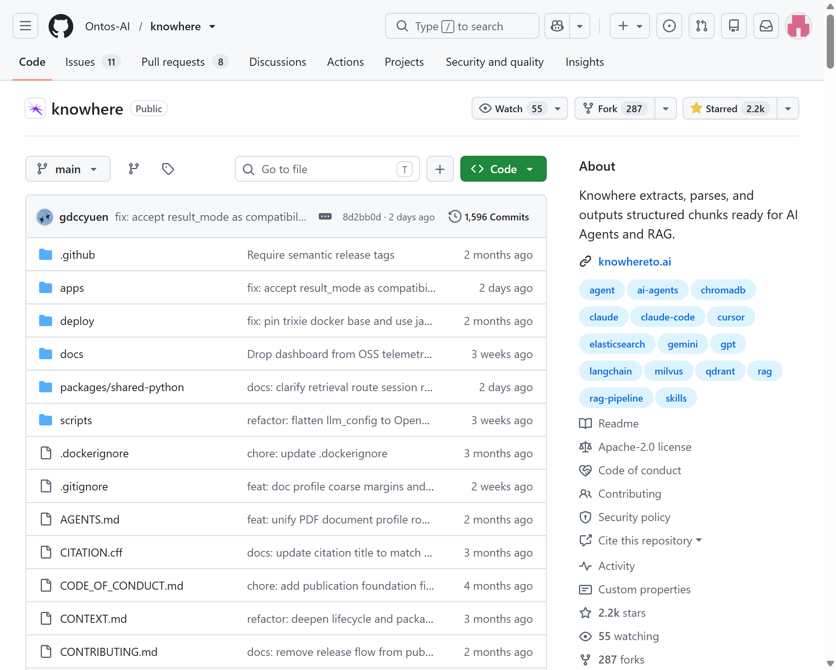Image resolution: width=836 pixels, height=670 pixels.
Task: Open the Issues circle-dot icon in the header
Action: [x=669, y=26]
